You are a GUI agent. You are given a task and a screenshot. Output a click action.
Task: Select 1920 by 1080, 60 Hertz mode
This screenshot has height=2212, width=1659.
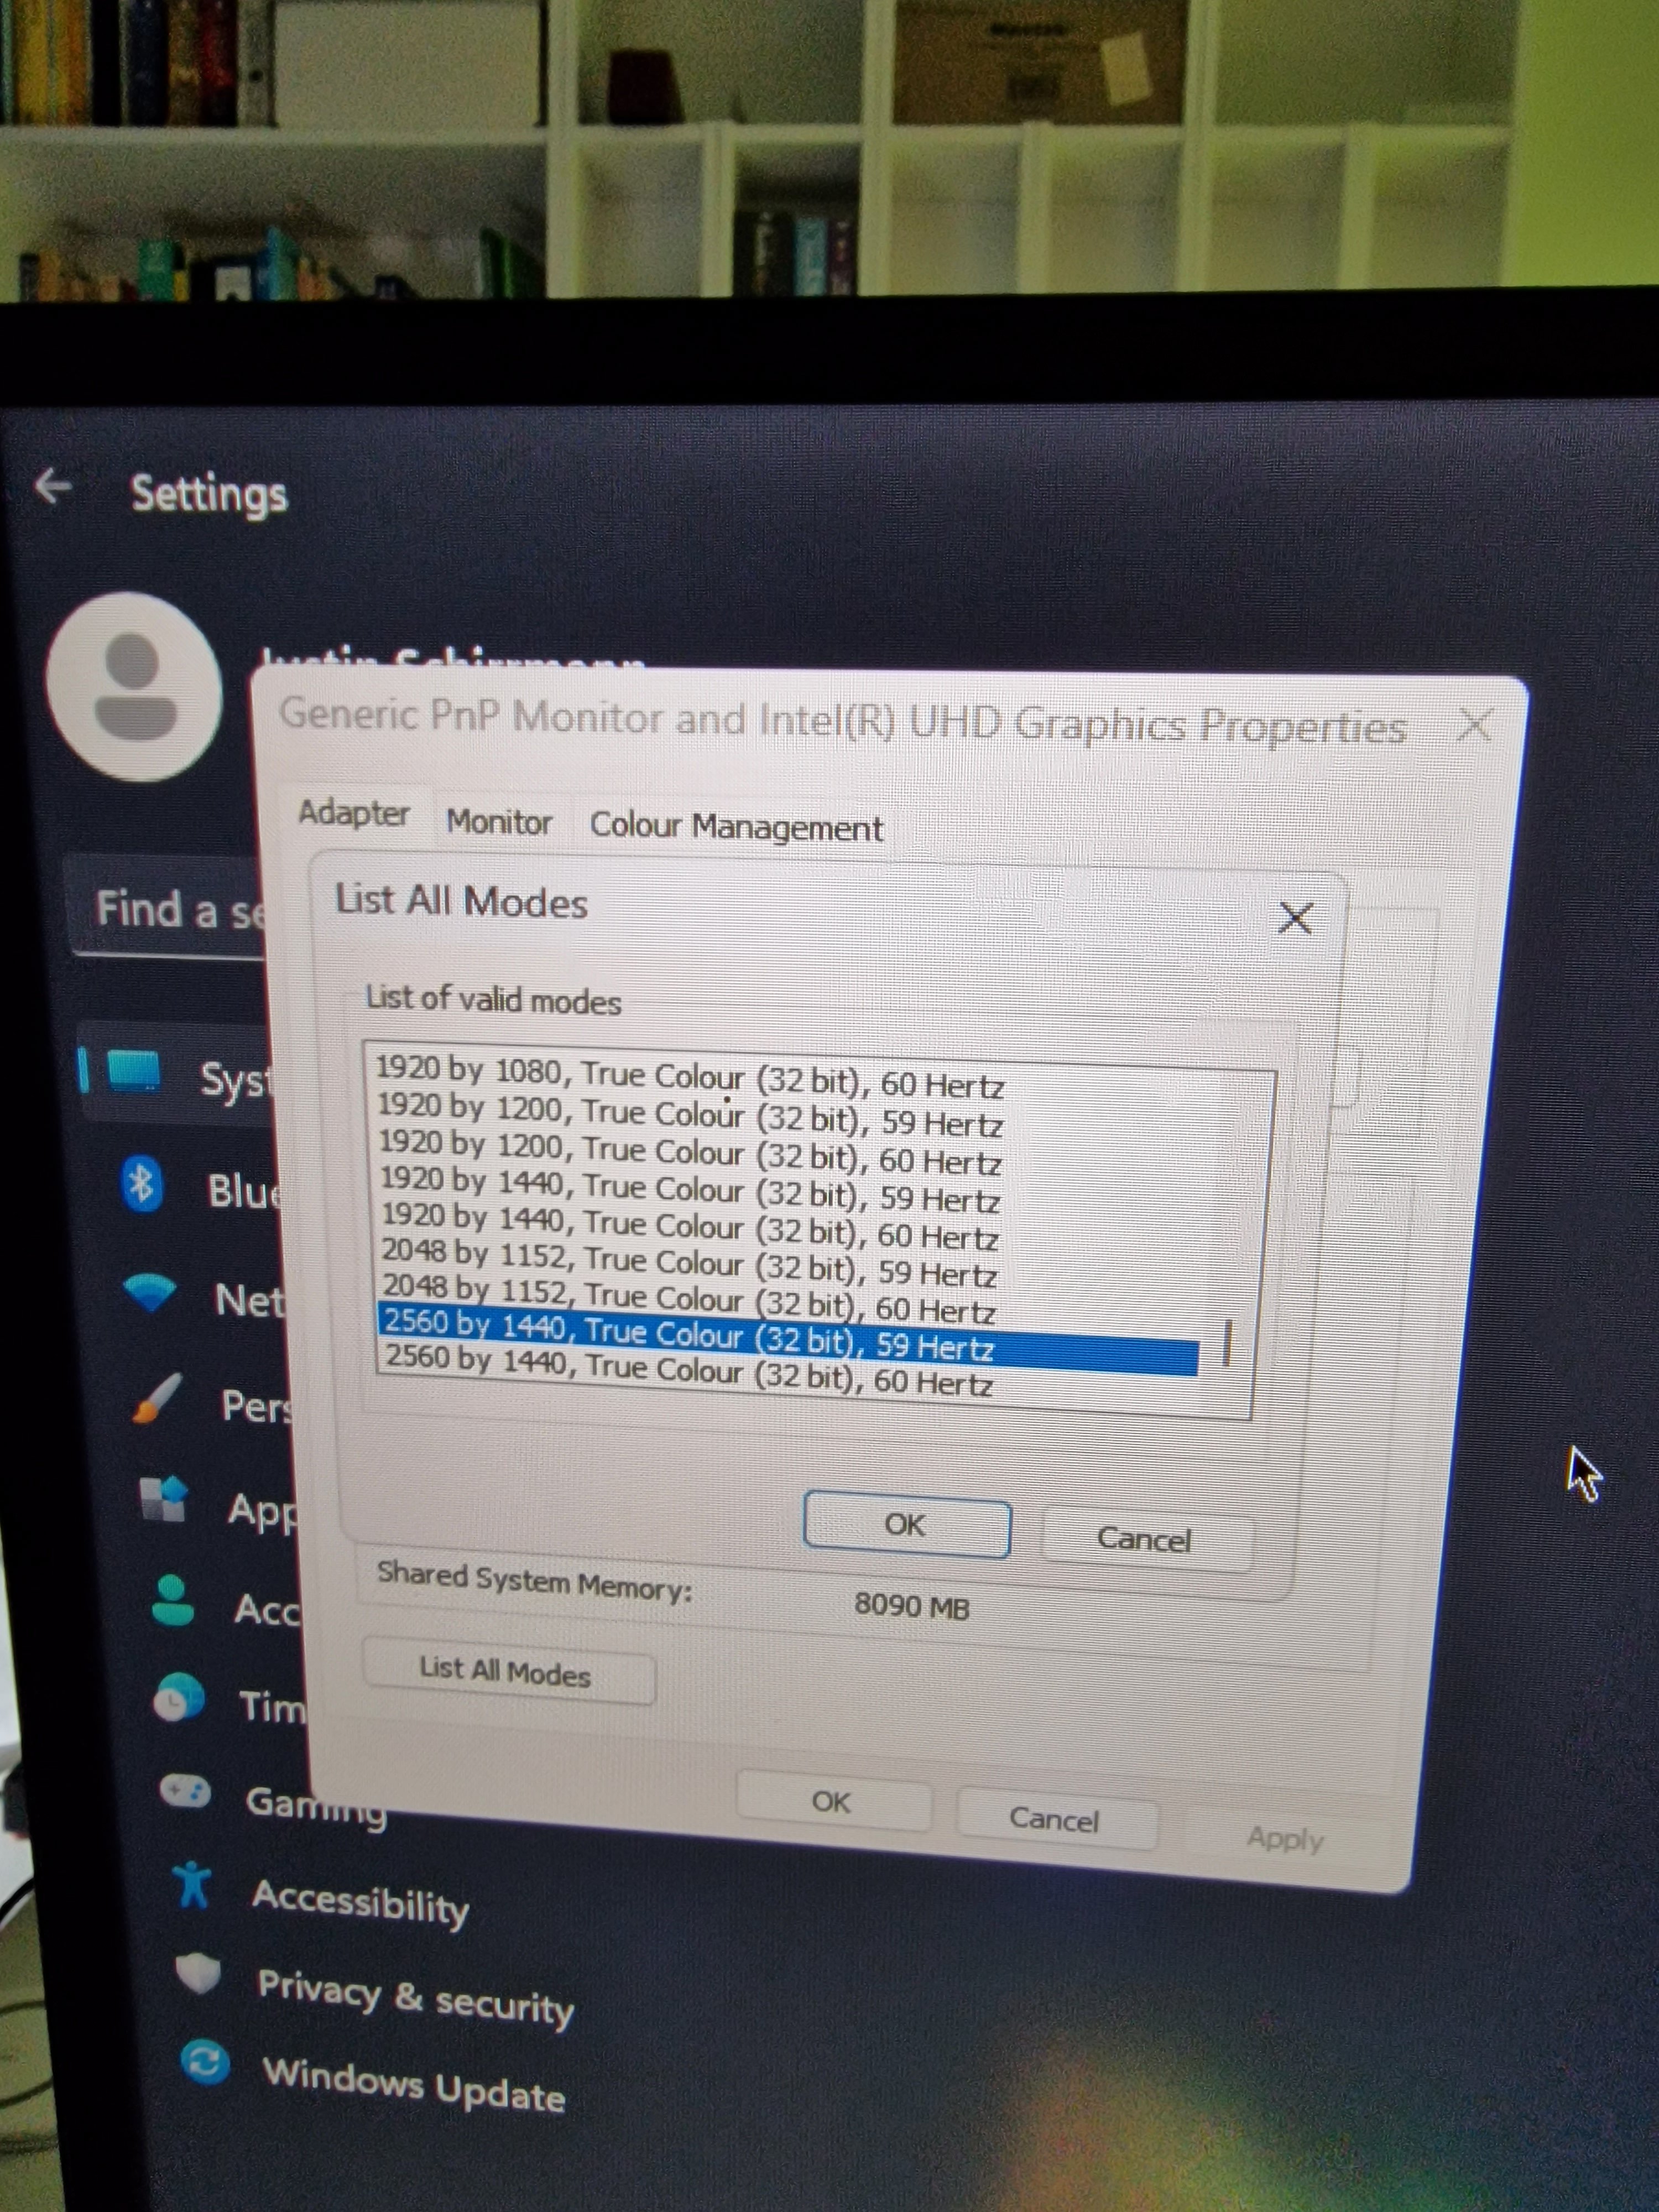[690, 1077]
